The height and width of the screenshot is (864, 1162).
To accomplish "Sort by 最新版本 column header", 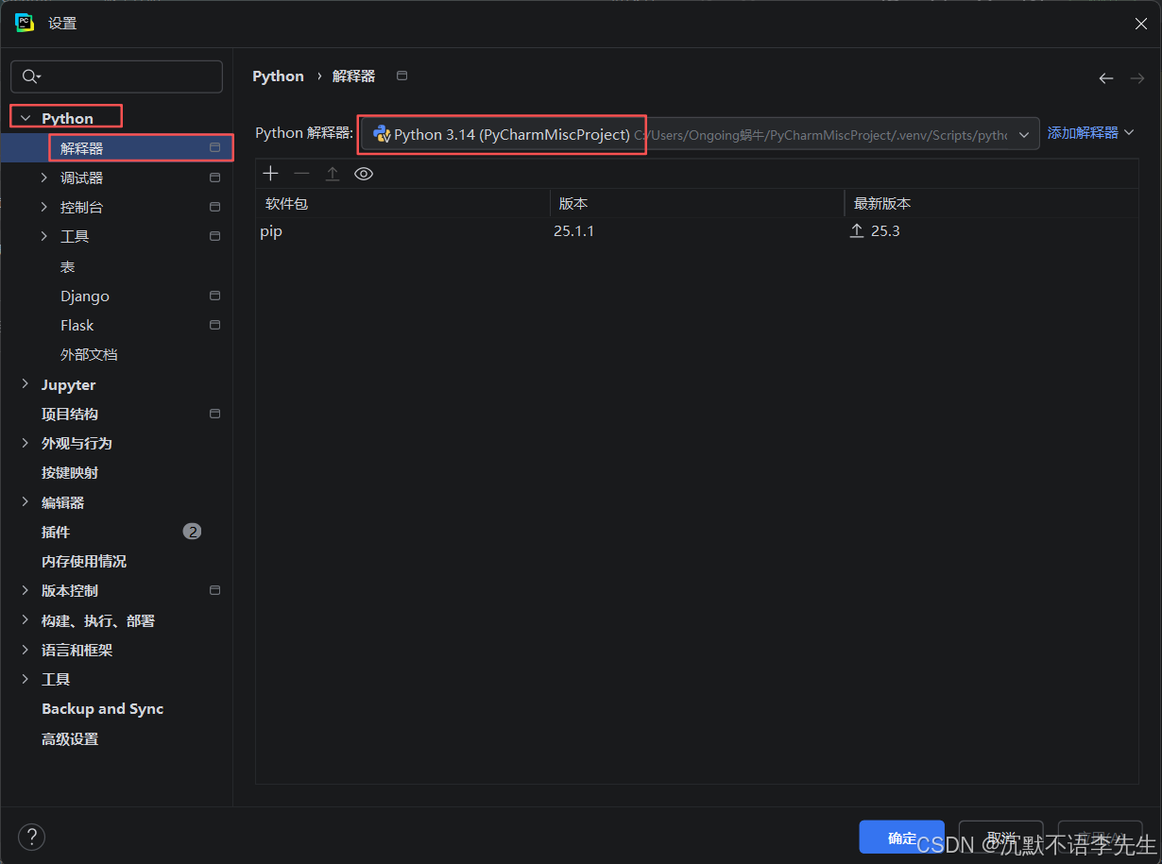I will pyautogui.click(x=991, y=203).
